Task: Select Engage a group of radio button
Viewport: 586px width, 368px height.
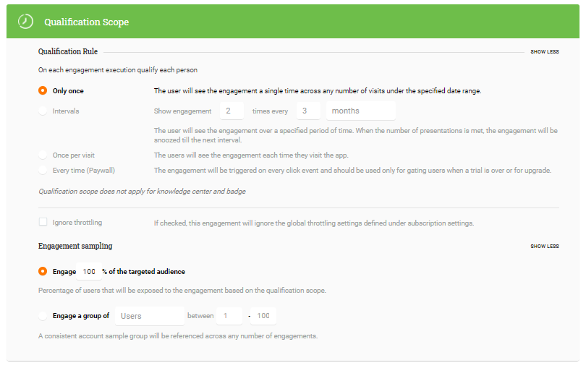Action: [43, 316]
